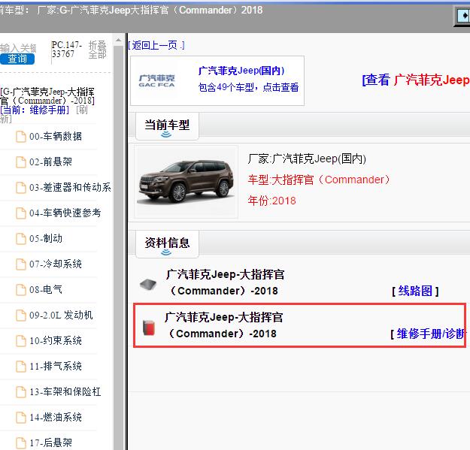This screenshot has width=470, height=450.
Task: Open 08-电气 tree item
Action: 46,289
